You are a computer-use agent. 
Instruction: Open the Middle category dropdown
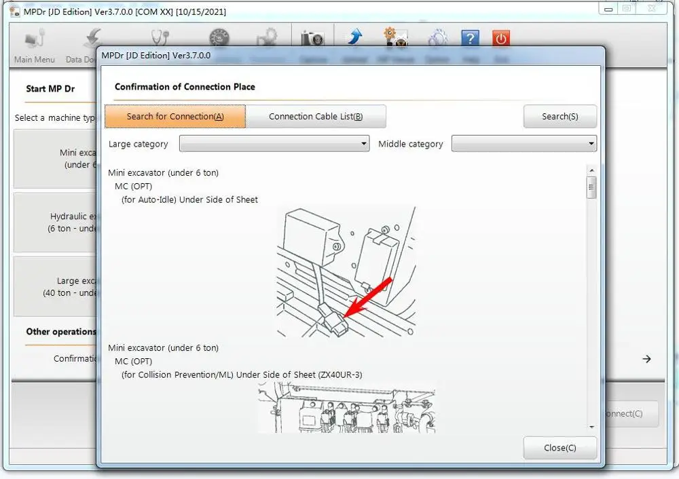pyautogui.click(x=524, y=144)
